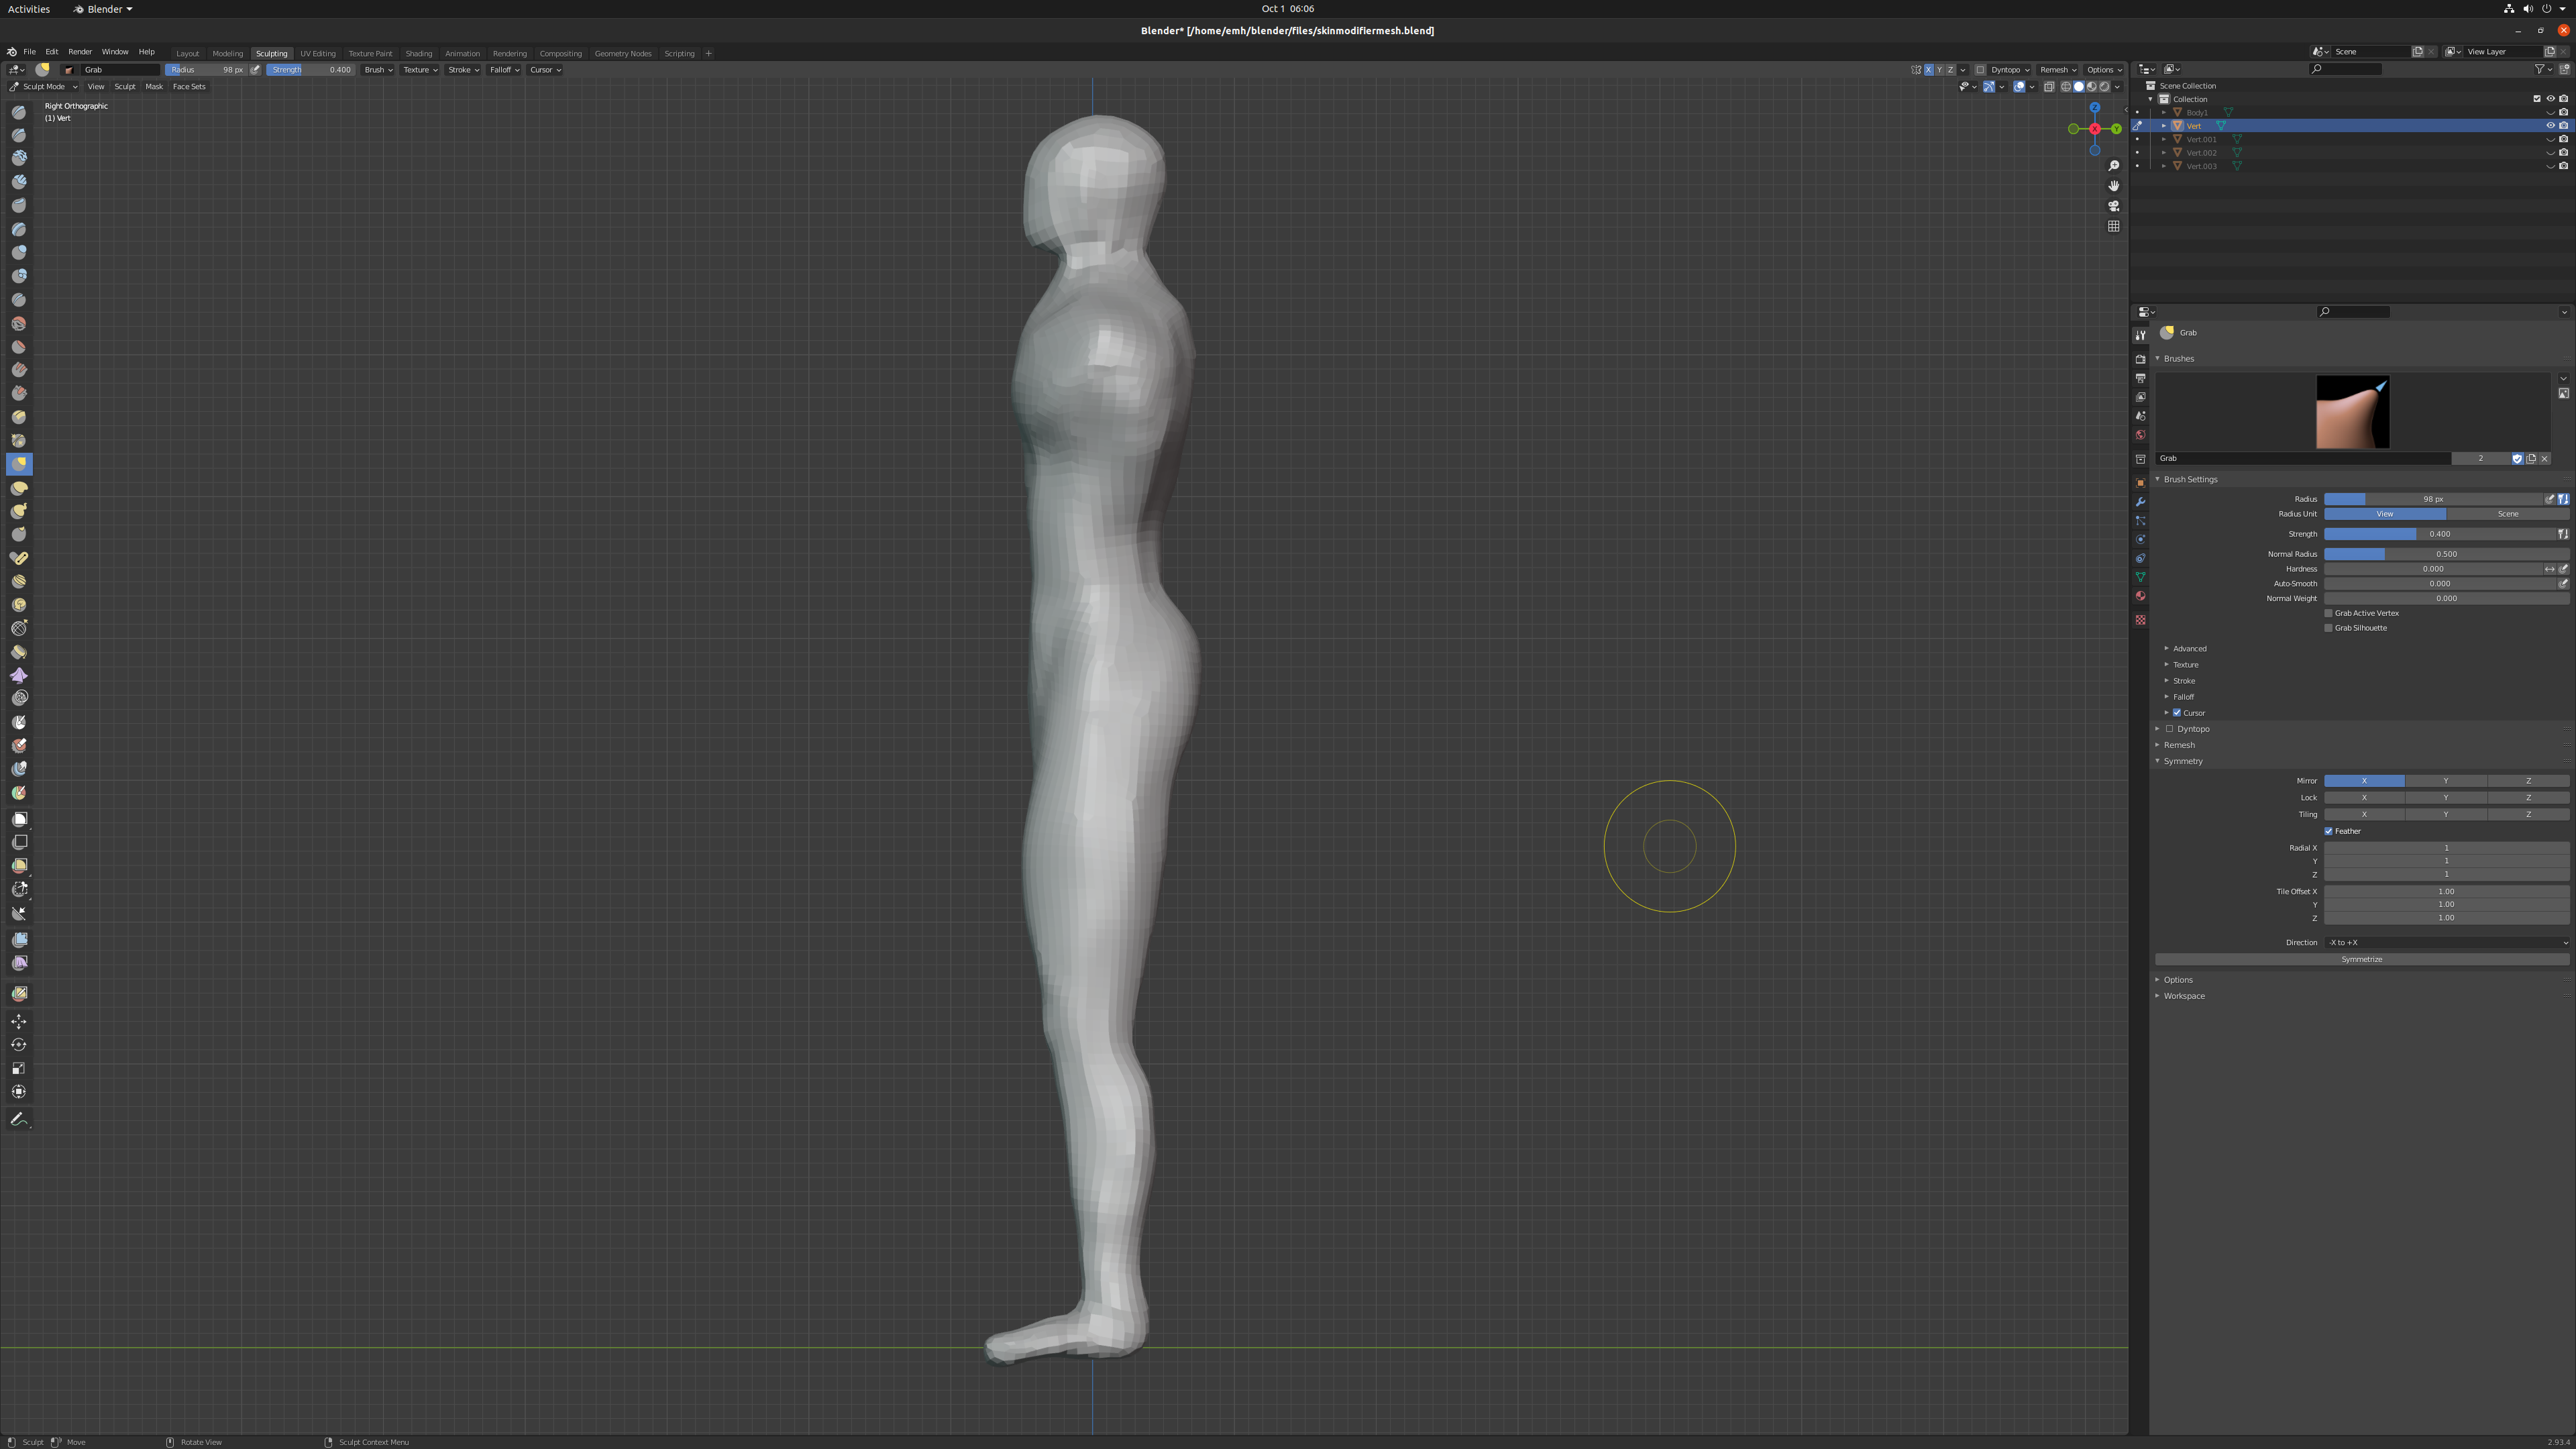Select the Elastic Deform brush
2576x1449 pixels.
(19, 488)
